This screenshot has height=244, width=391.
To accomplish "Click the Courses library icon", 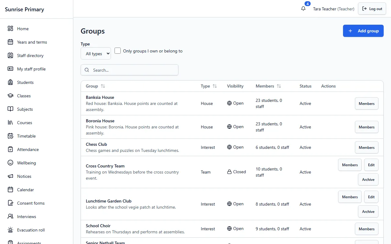I will point(10,123).
